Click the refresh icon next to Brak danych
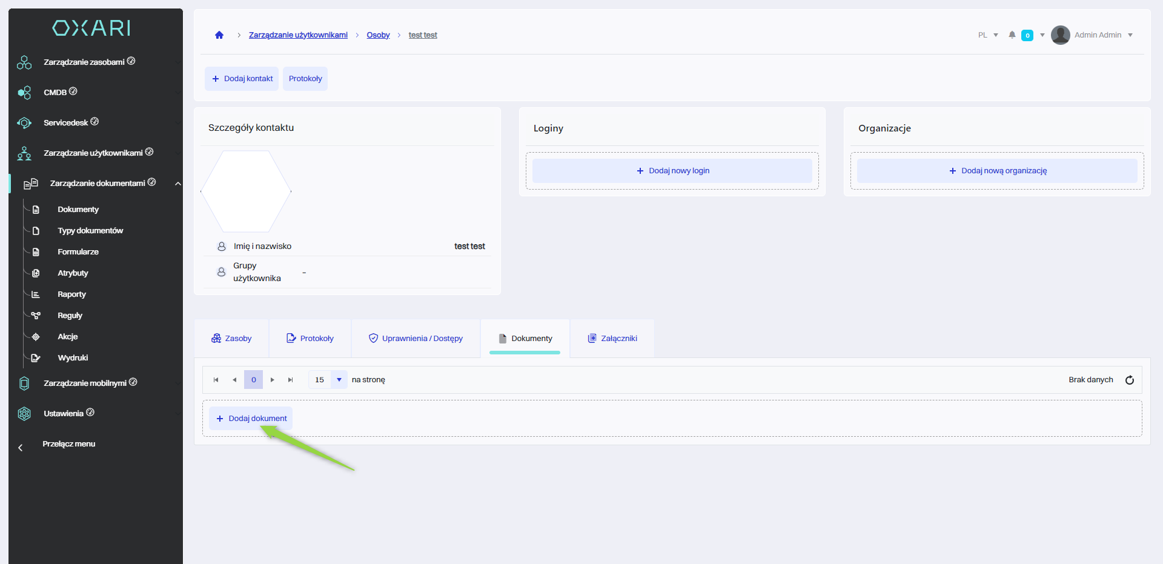1163x564 pixels. (1129, 380)
